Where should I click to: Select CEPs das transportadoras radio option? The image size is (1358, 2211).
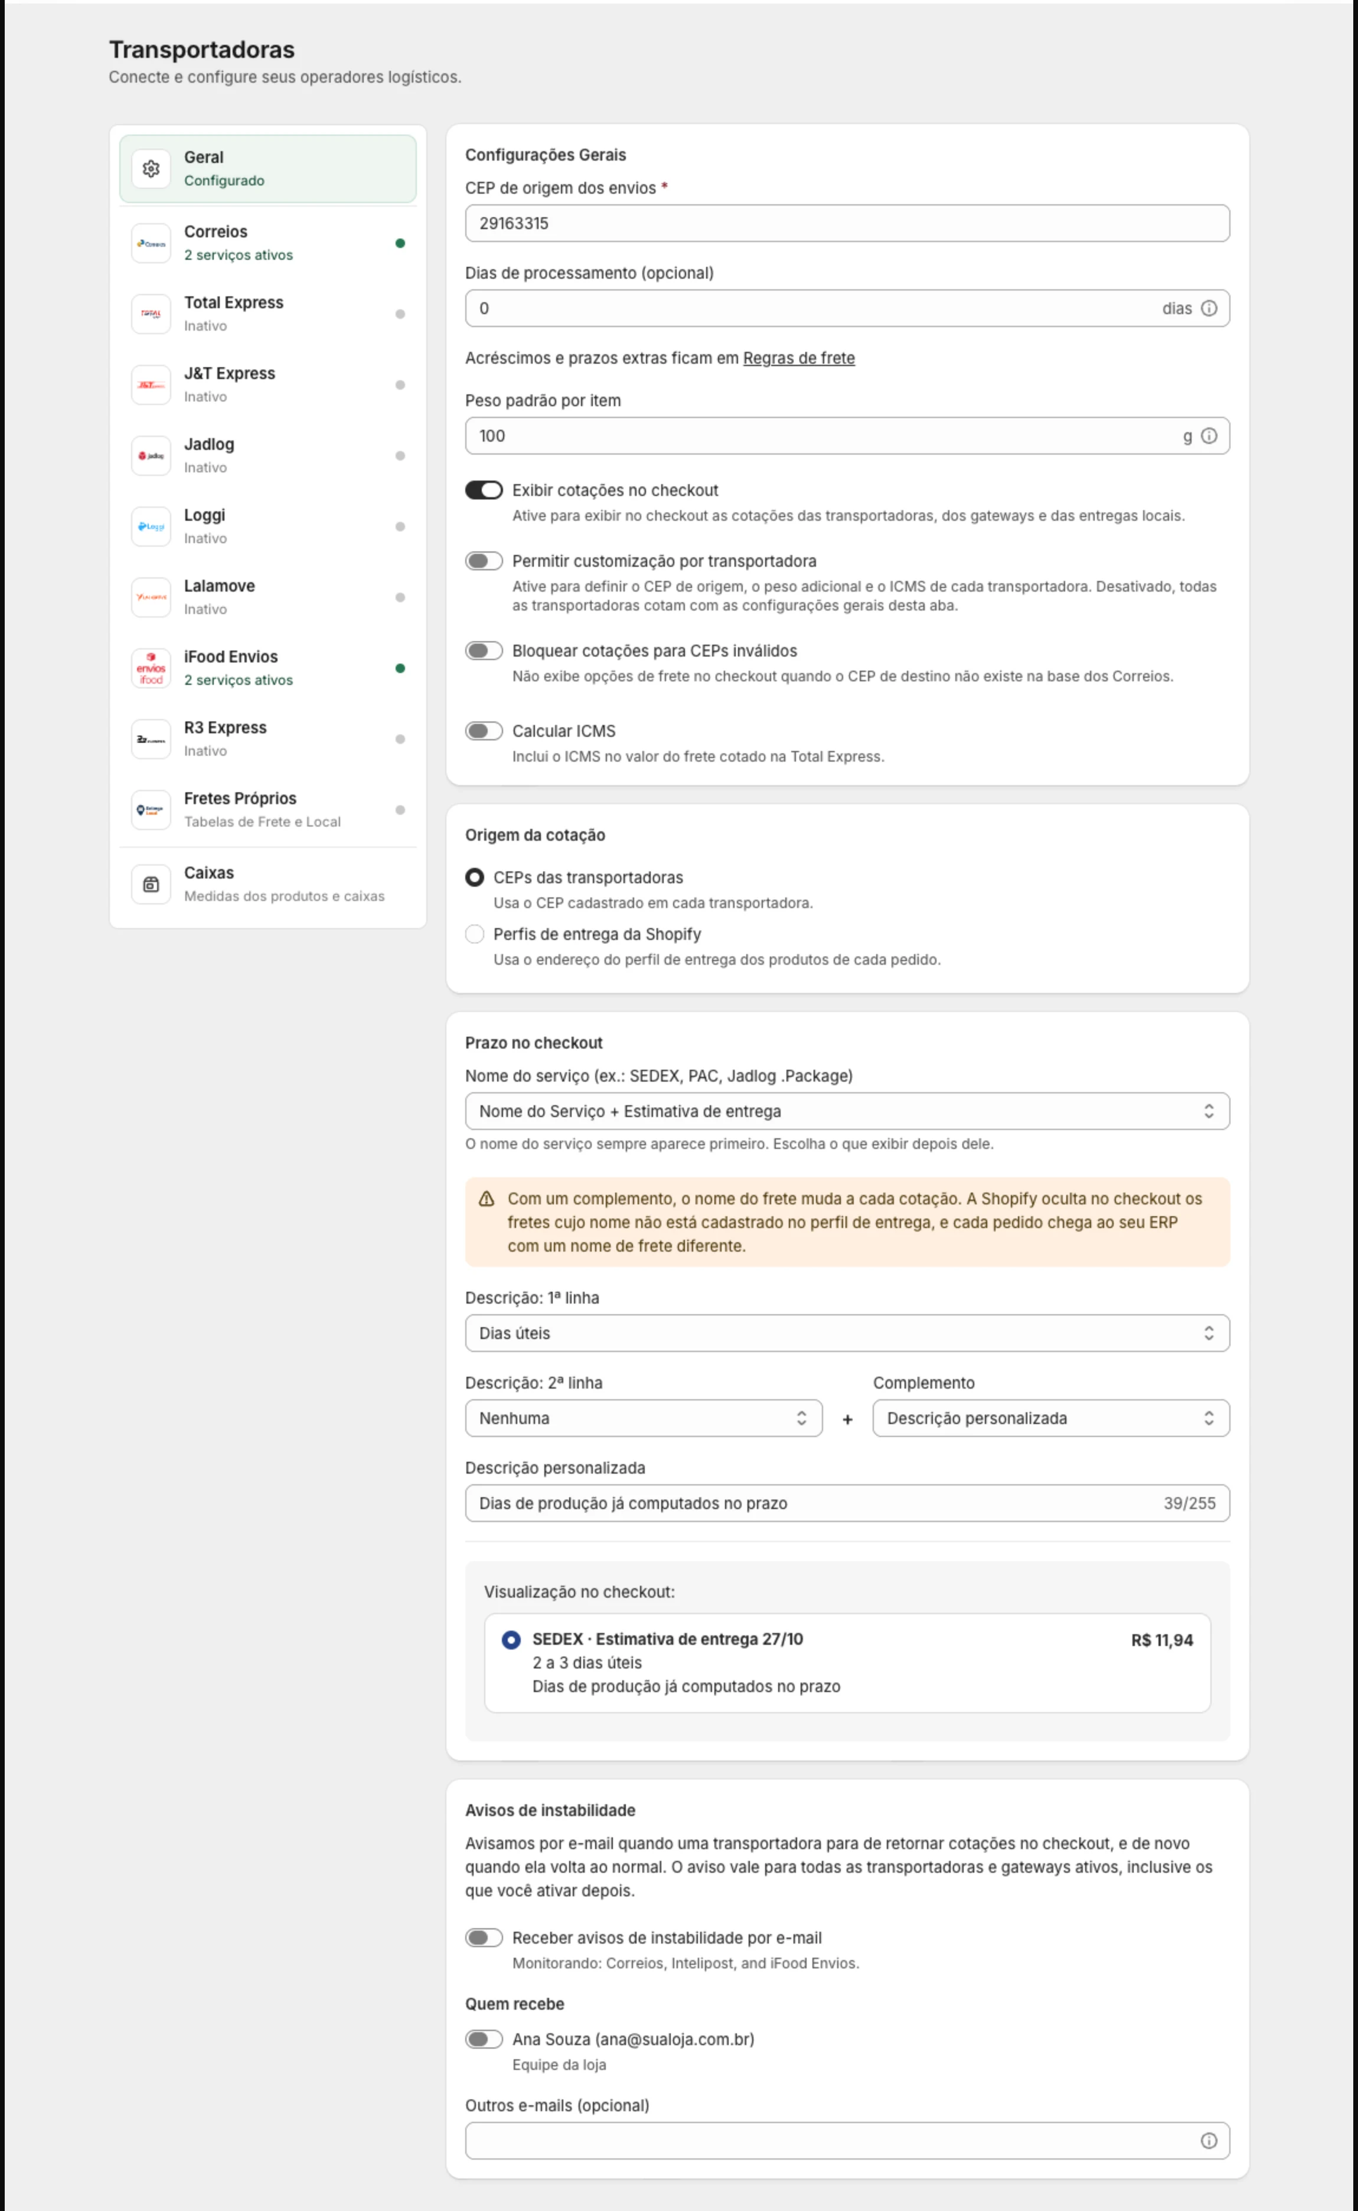475,878
